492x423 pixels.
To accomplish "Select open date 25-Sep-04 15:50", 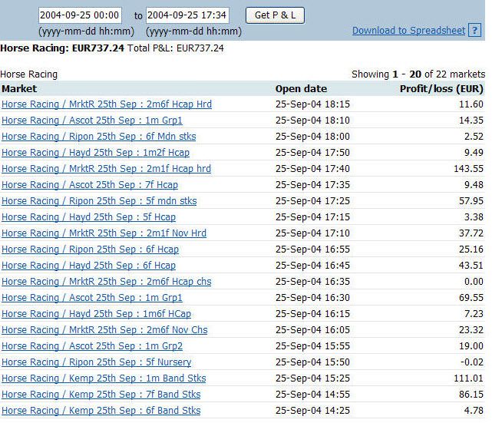I will tap(312, 362).
